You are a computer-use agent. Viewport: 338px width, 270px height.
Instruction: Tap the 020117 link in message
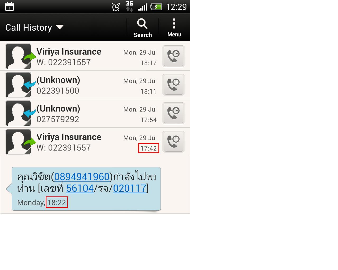pyautogui.click(x=130, y=188)
